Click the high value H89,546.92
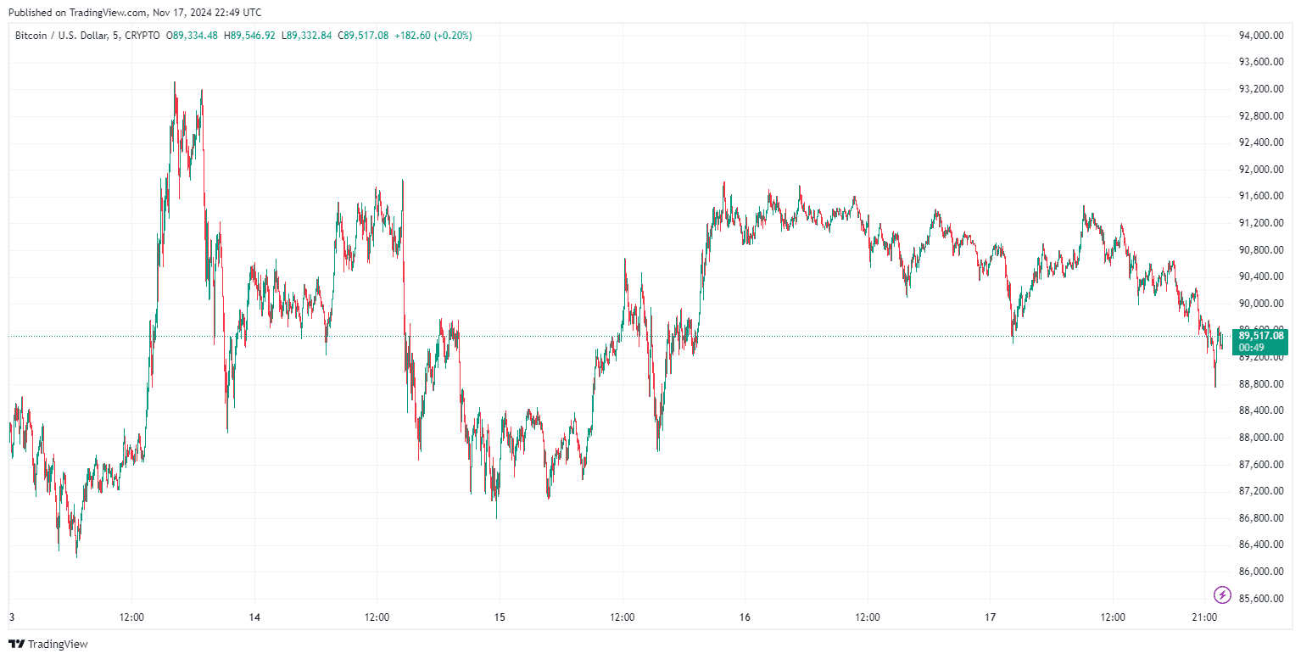Screen dimensions: 1301x659 click(249, 36)
